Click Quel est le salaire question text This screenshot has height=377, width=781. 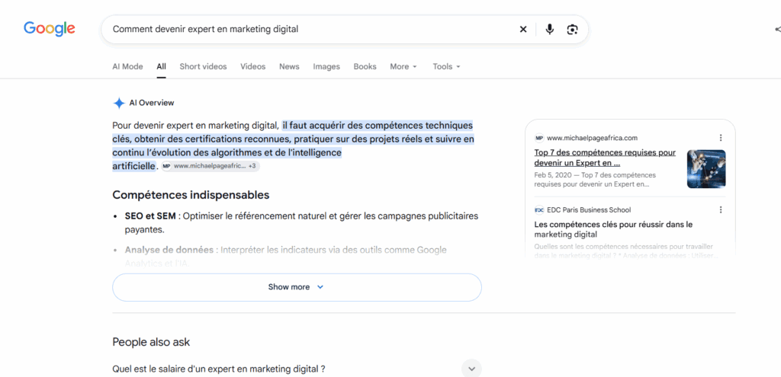pos(219,369)
